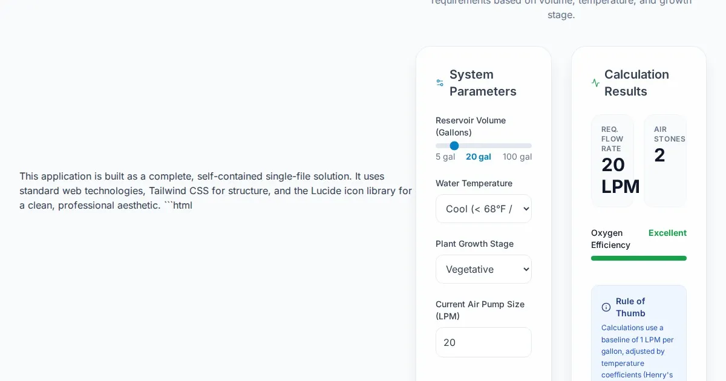Click the green Oxygen Efficiency progress bar

tap(639, 258)
